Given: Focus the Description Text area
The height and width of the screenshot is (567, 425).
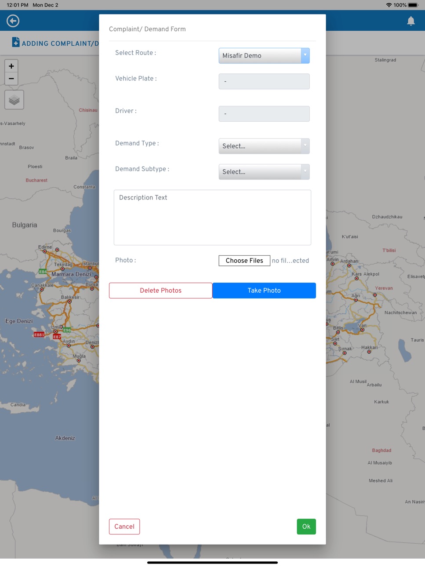Looking at the screenshot, I should coord(212,218).
